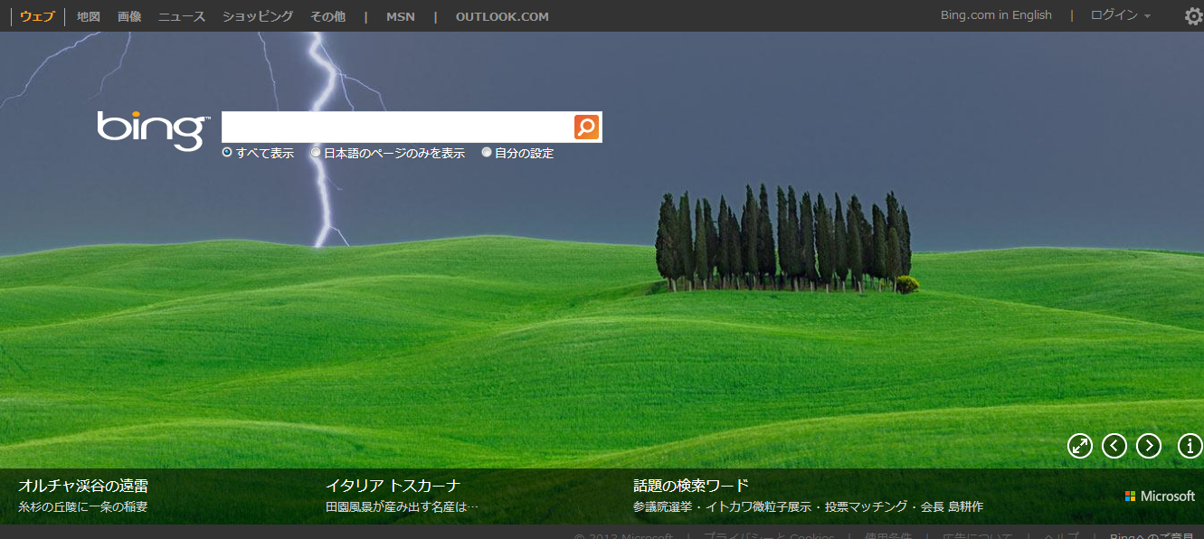Select 日本語のページのみを表示 radio option
Image resolution: width=1204 pixels, height=539 pixels.
(x=316, y=153)
